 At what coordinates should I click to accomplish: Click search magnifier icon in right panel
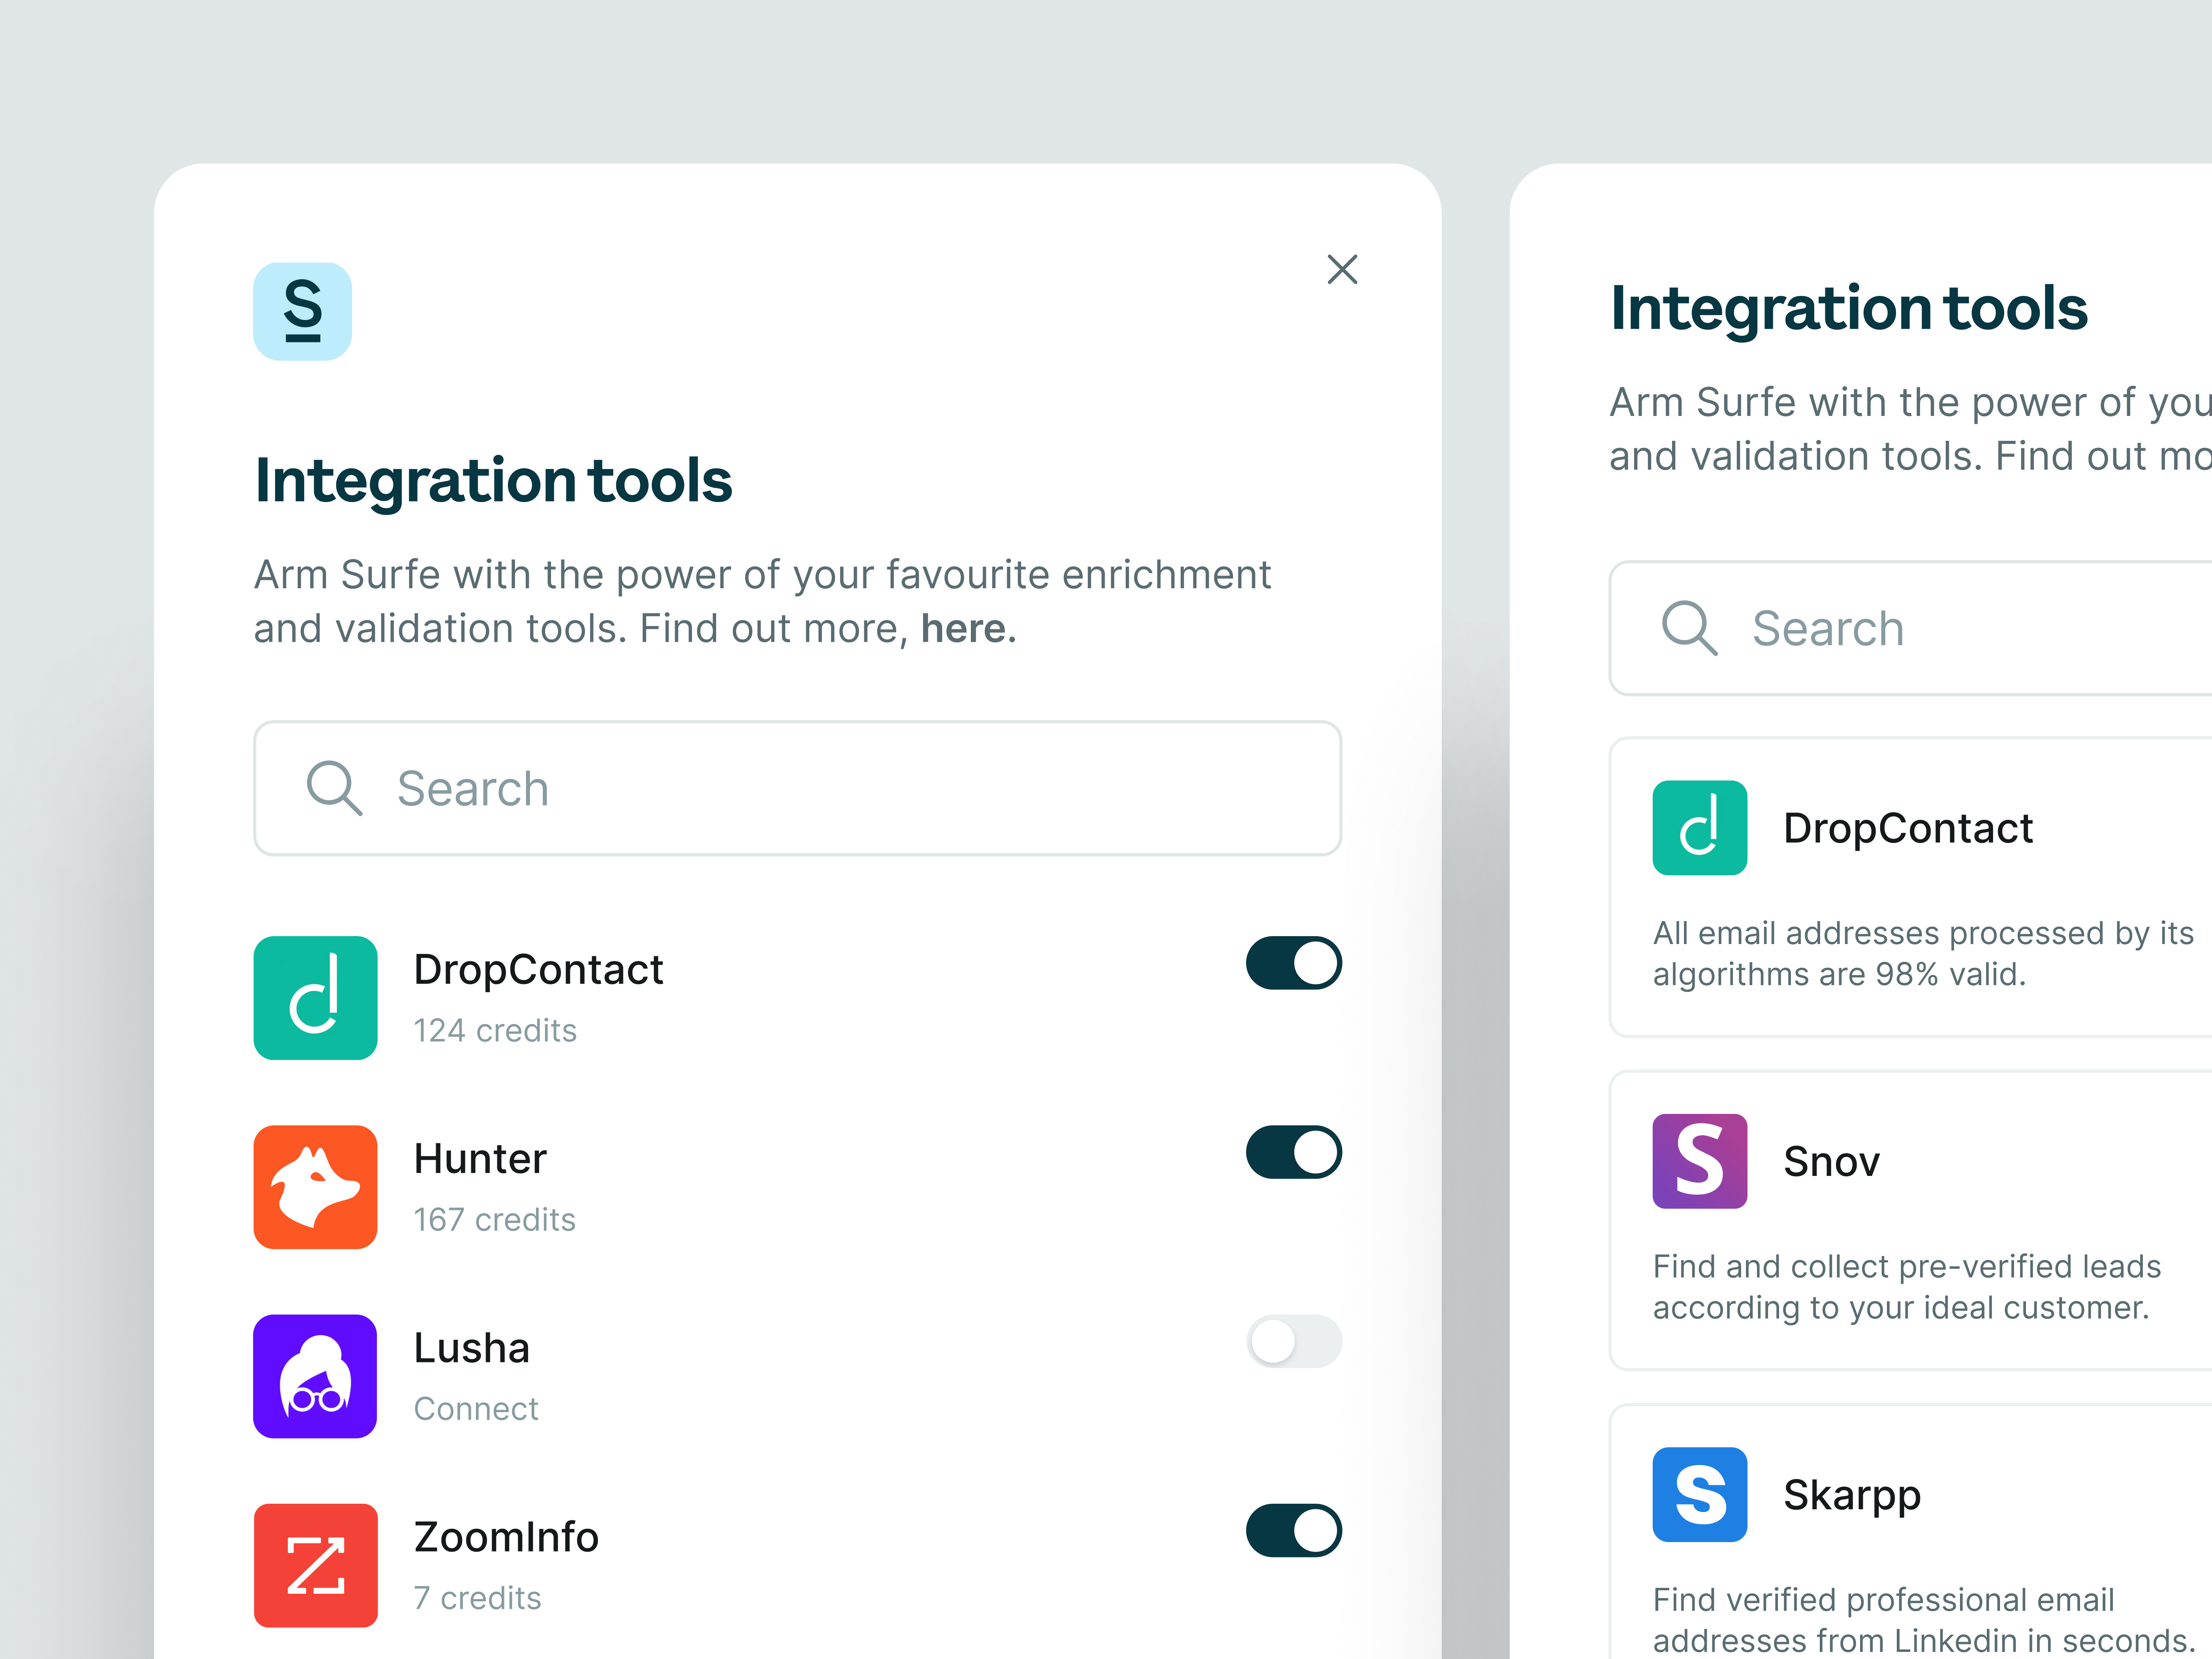click(1689, 628)
